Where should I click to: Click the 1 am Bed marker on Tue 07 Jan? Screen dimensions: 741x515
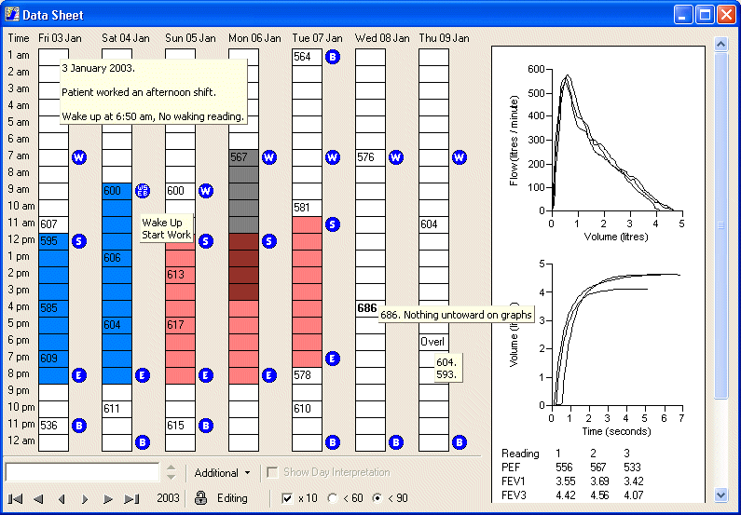point(333,57)
